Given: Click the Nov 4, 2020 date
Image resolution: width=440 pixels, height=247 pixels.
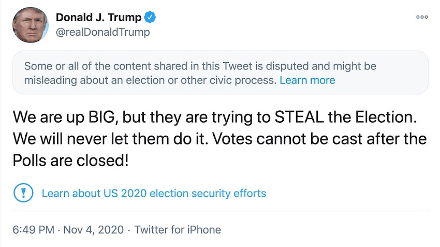Looking at the screenshot, I should (x=92, y=229).
